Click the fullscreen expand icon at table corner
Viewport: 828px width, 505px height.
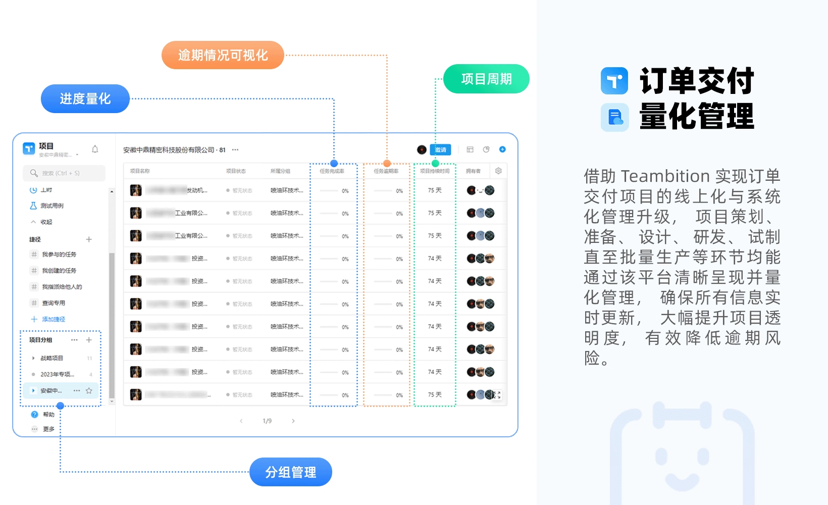coord(497,395)
